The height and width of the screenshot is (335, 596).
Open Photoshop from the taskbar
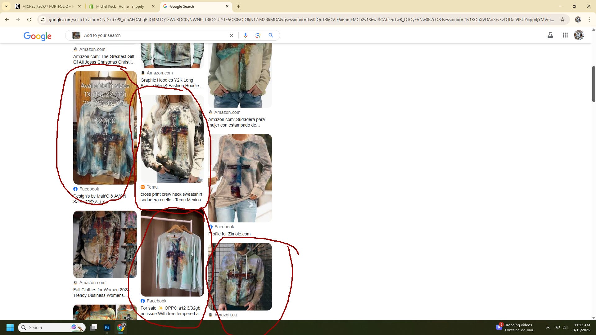pyautogui.click(x=107, y=328)
